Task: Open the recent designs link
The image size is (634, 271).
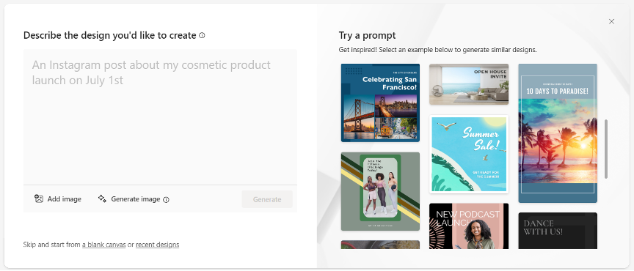Action: tap(157, 245)
